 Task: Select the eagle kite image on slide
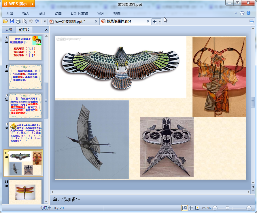click(121, 67)
